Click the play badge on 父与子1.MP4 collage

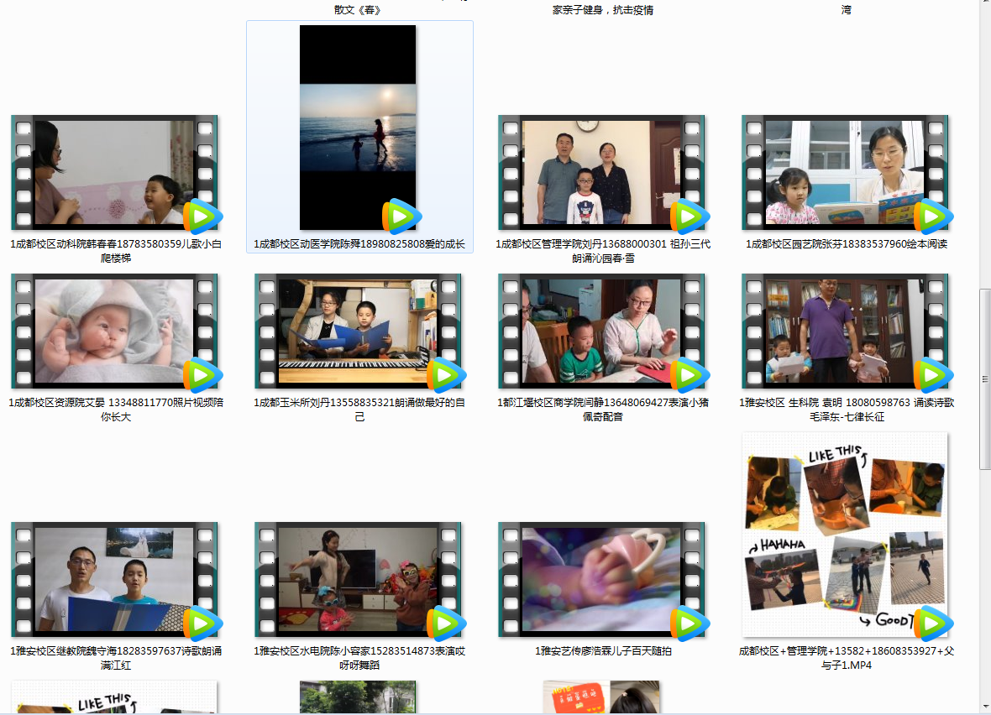coord(932,624)
